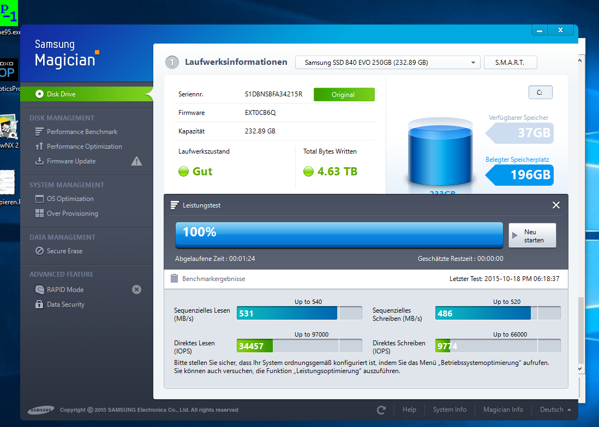The image size is (599, 427).
Task: Click the Data Security padlock icon
Action: pyautogui.click(x=39, y=304)
